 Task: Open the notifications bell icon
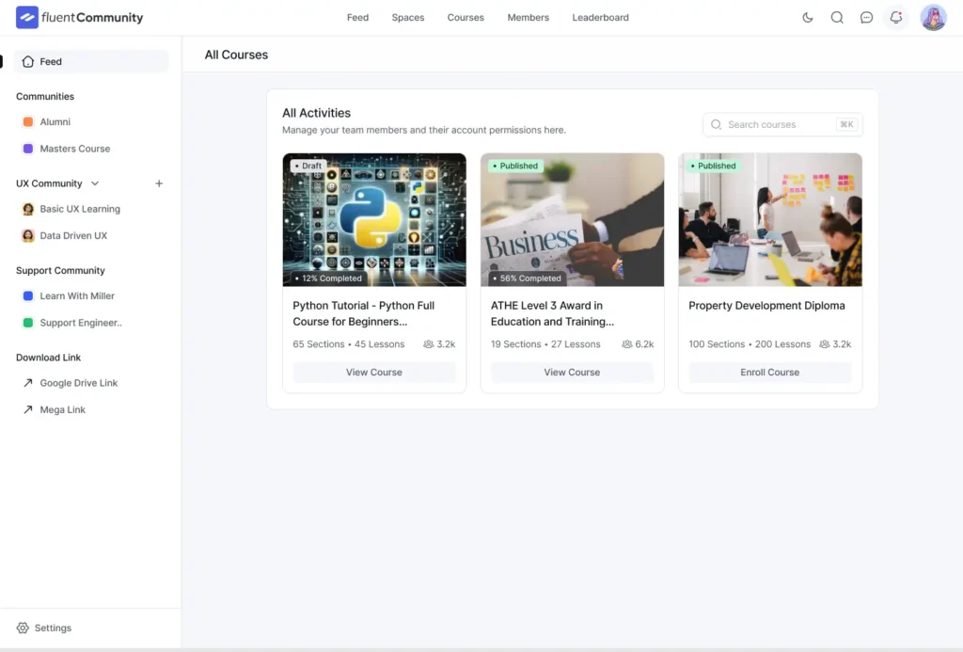[x=896, y=17]
